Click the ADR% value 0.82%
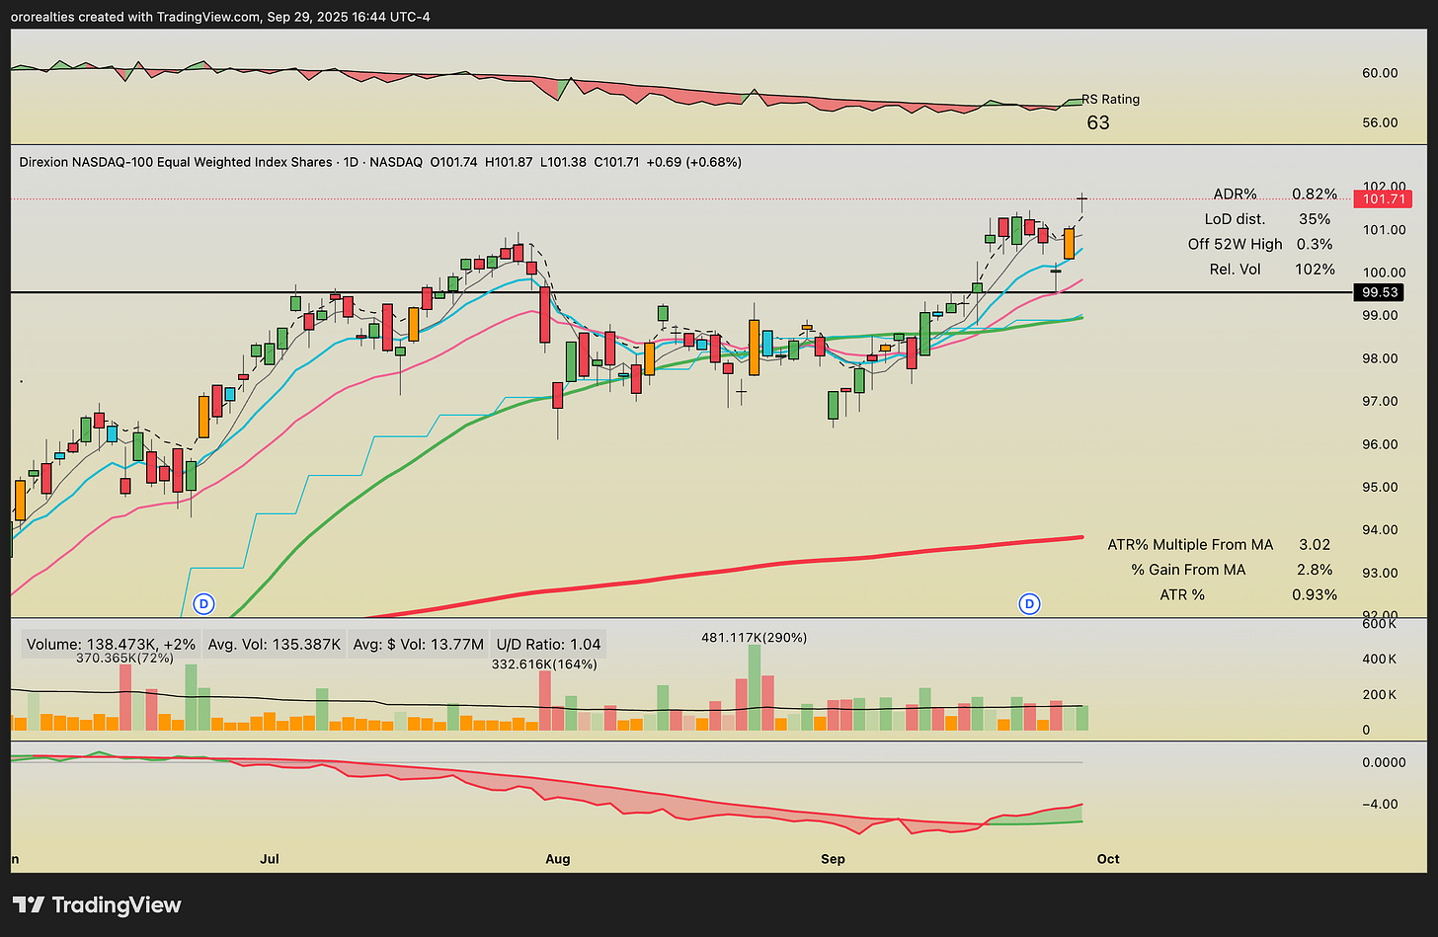Viewport: 1438px width, 937px height. click(1315, 194)
